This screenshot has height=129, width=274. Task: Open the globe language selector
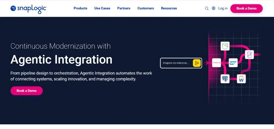213,8
